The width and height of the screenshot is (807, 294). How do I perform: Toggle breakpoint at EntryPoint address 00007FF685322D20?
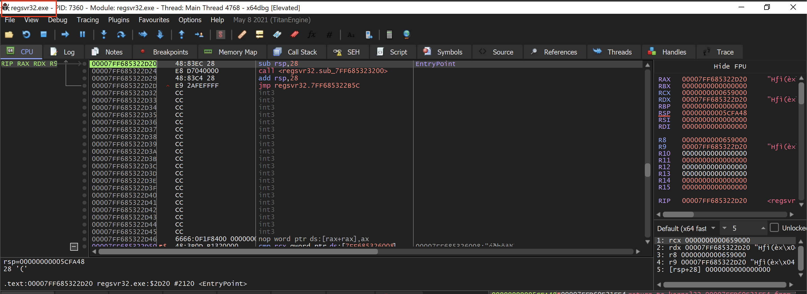click(x=84, y=64)
